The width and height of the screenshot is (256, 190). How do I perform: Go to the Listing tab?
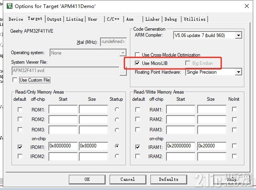(75, 19)
